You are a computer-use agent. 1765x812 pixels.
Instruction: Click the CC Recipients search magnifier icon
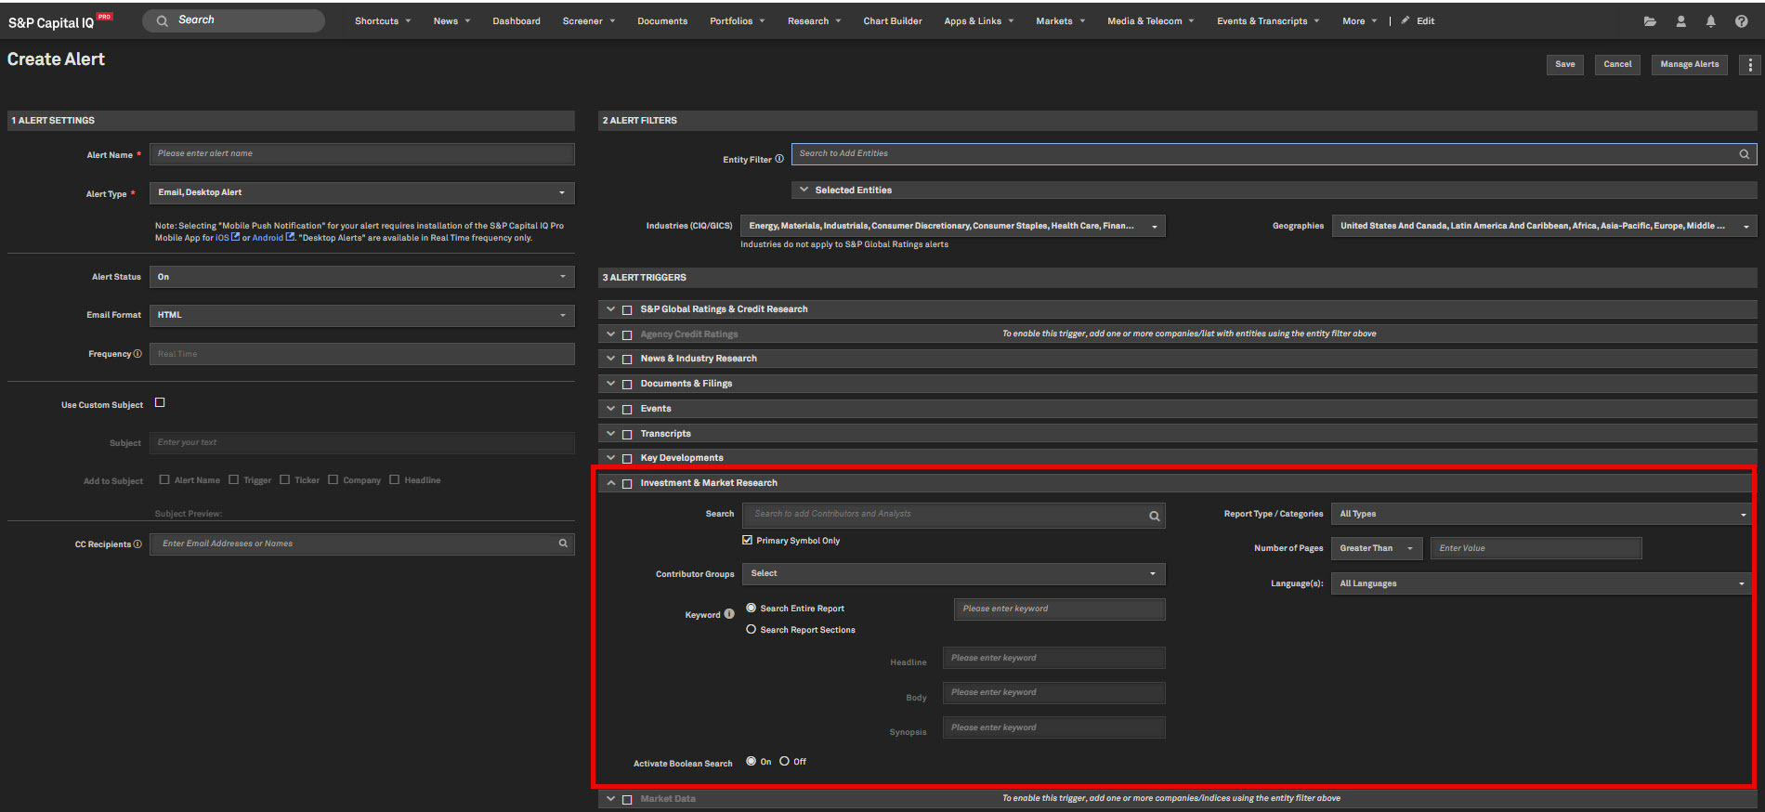pos(563,544)
